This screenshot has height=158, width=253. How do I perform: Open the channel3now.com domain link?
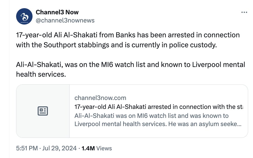coord(100,98)
